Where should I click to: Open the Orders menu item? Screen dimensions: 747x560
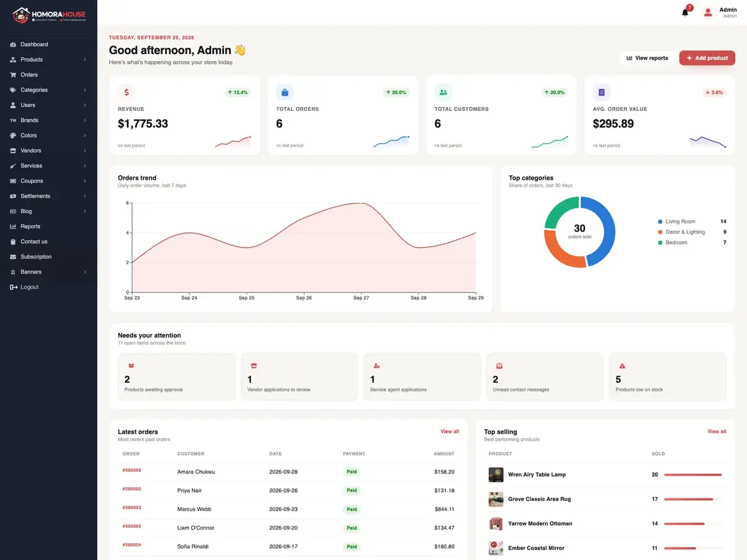[x=49, y=75]
